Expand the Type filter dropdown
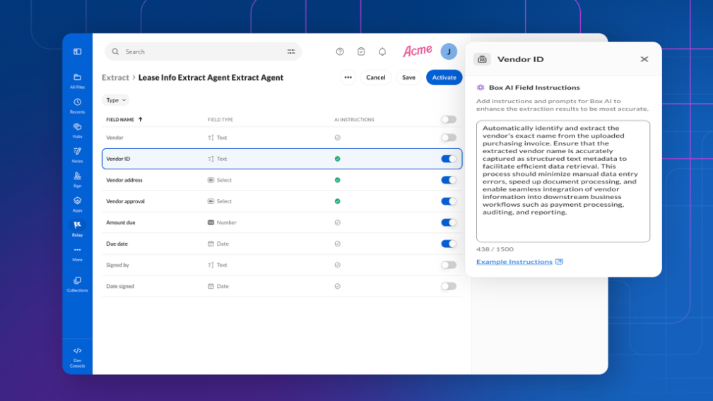This screenshot has height=401, width=713. [116, 100]
